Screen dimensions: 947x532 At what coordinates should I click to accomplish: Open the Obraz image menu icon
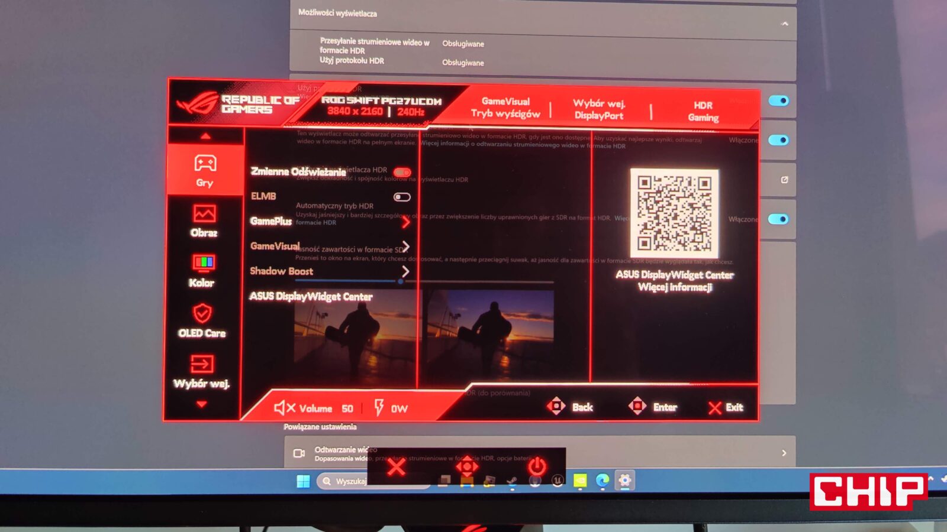click(204, 213)
